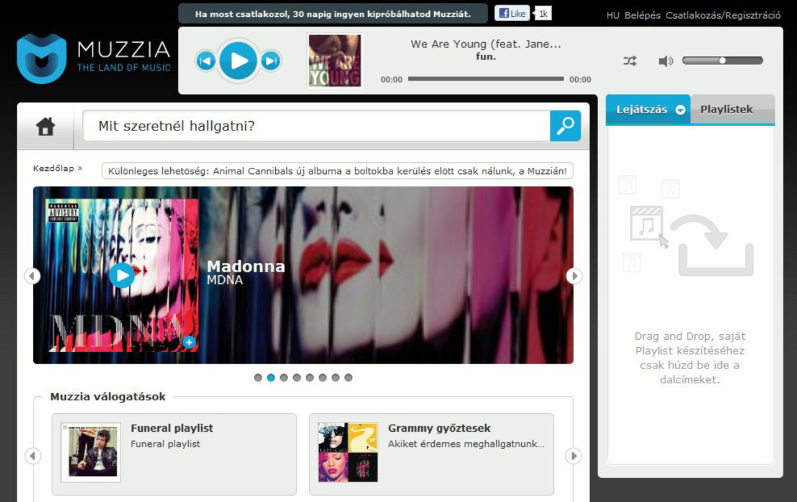This screenshot has width=797, height=502.
Task: Show next banner slide
Action: click(x=574, y=276)
